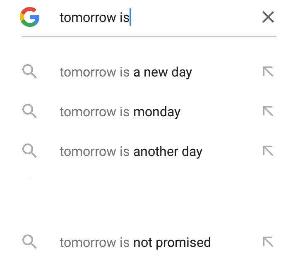298x275 pixels.
Task: Click bold 'a new day' completion text
Action: click(163, 73)
